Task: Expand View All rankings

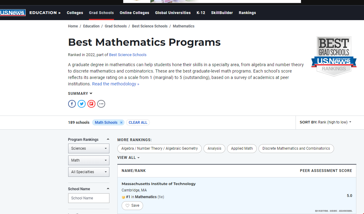Action: 128,158
